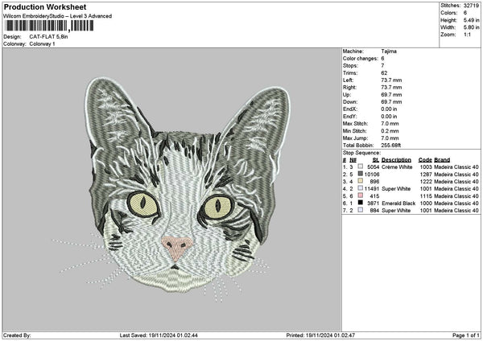Select thread code 1003
Viewport: 483px width, 341px height.
[426, 167]
